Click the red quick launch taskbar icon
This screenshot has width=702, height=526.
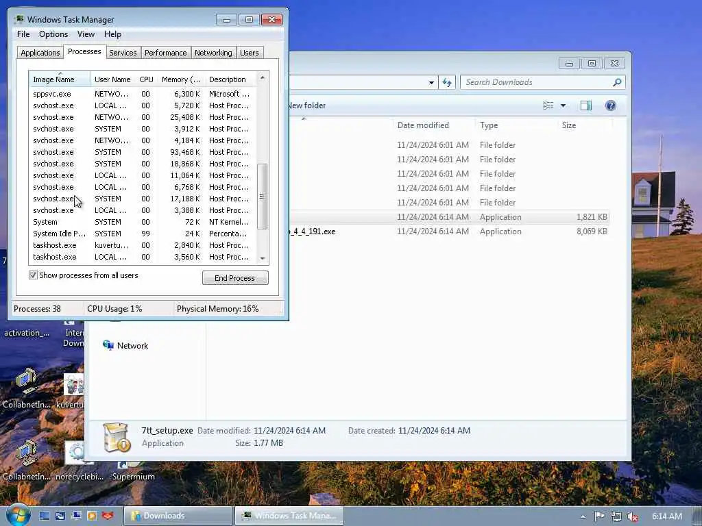[108, 516]
